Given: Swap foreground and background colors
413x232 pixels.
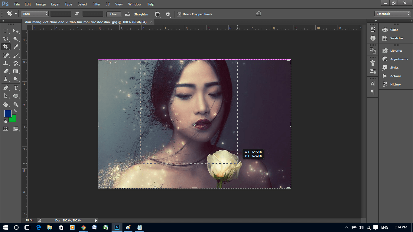Looking at the screenshot, I should [15, 111].
